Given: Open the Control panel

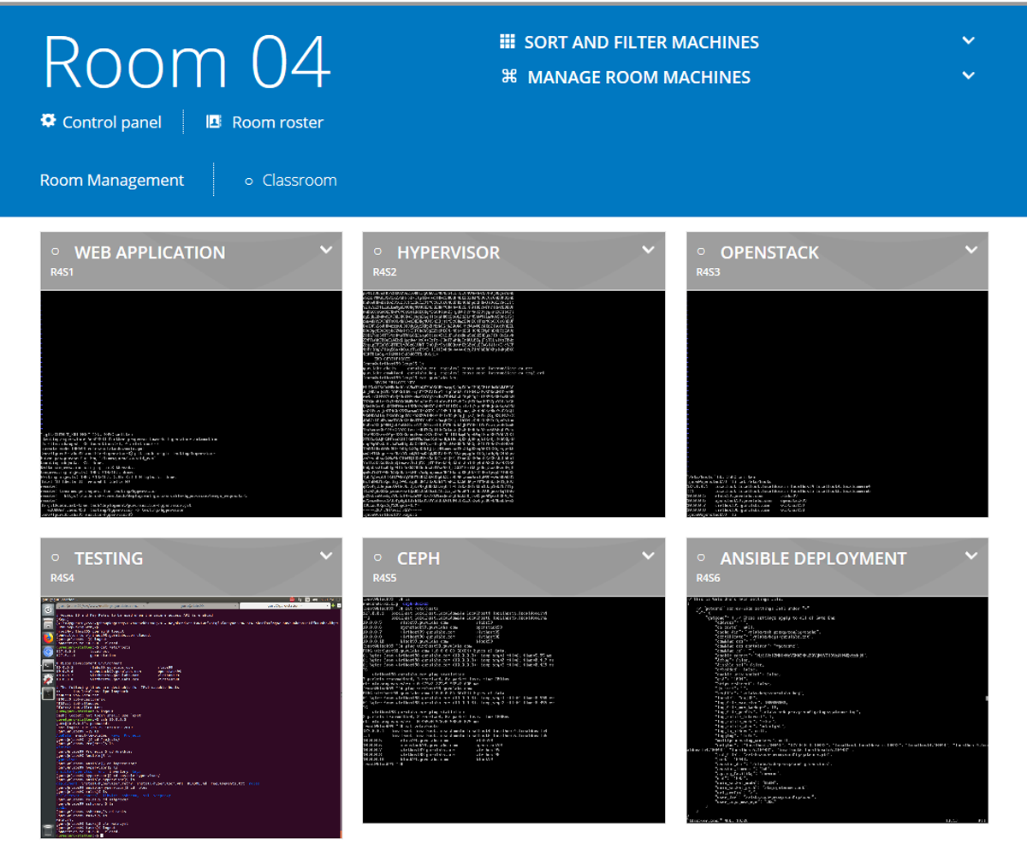Looking at the screenshot, I should click(x=111, y=121).
